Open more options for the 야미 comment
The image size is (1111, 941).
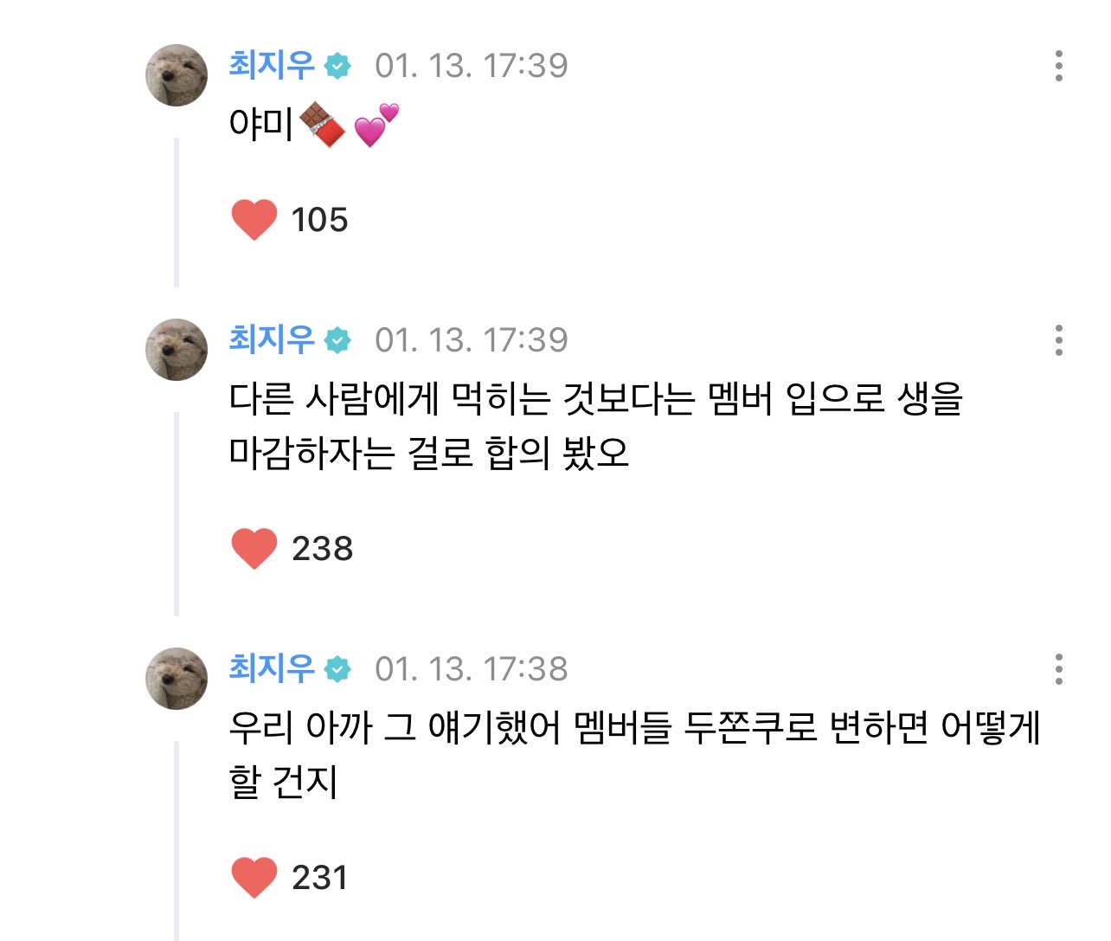[x=1058, y=66]
